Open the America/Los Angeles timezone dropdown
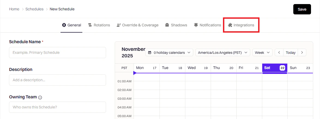Screen dimensions: 320x119 (x=223, y=52)
